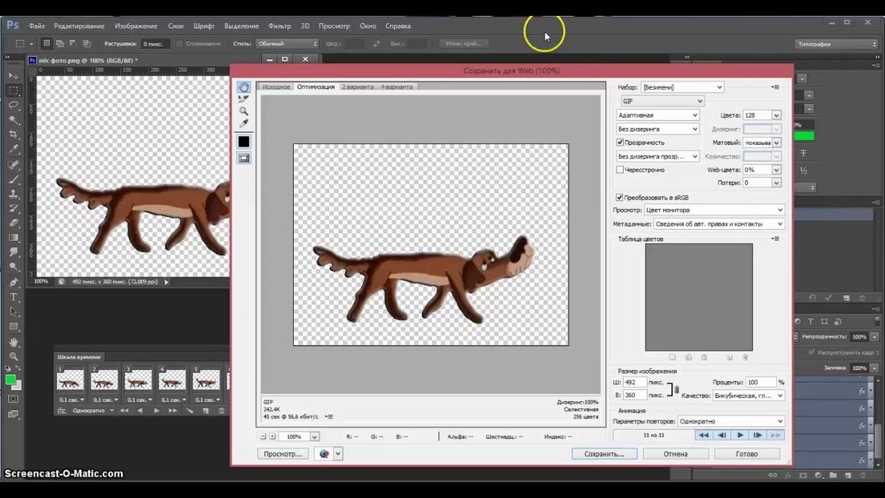
Task: Open the Параметры повторов dropdown
Action: (731, 421)
